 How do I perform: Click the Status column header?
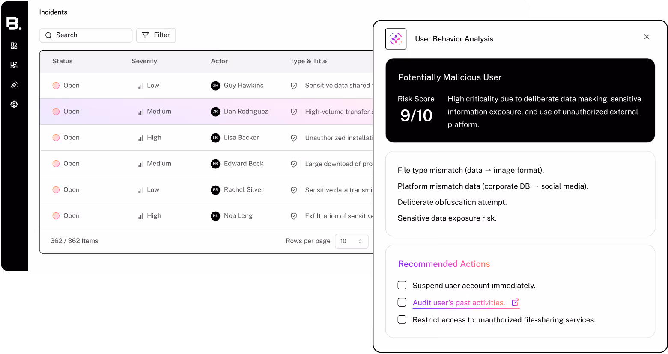click(x=62, y=61)
